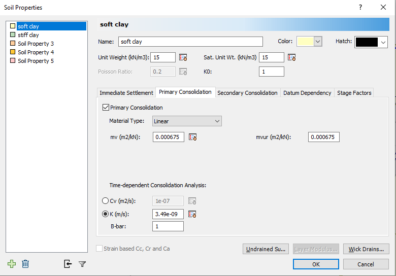Open datum table icon beside Unit Weight
This screenshot has width=396, height=276.
click(x=183, y=57)
